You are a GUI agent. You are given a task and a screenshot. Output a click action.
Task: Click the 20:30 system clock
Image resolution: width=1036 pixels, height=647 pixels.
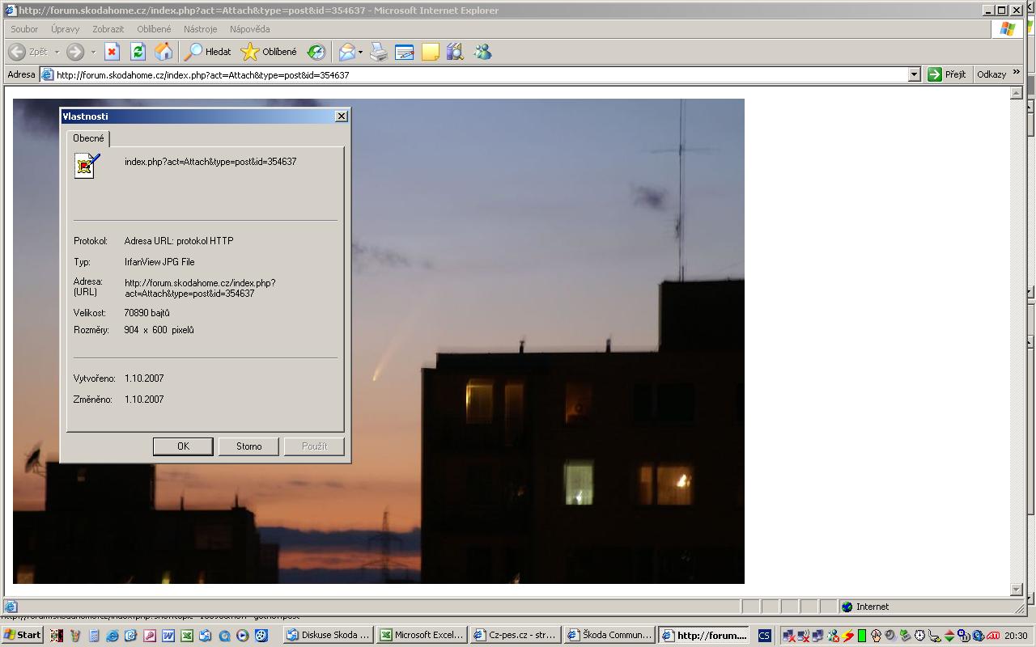click(x=1016, y=636)
